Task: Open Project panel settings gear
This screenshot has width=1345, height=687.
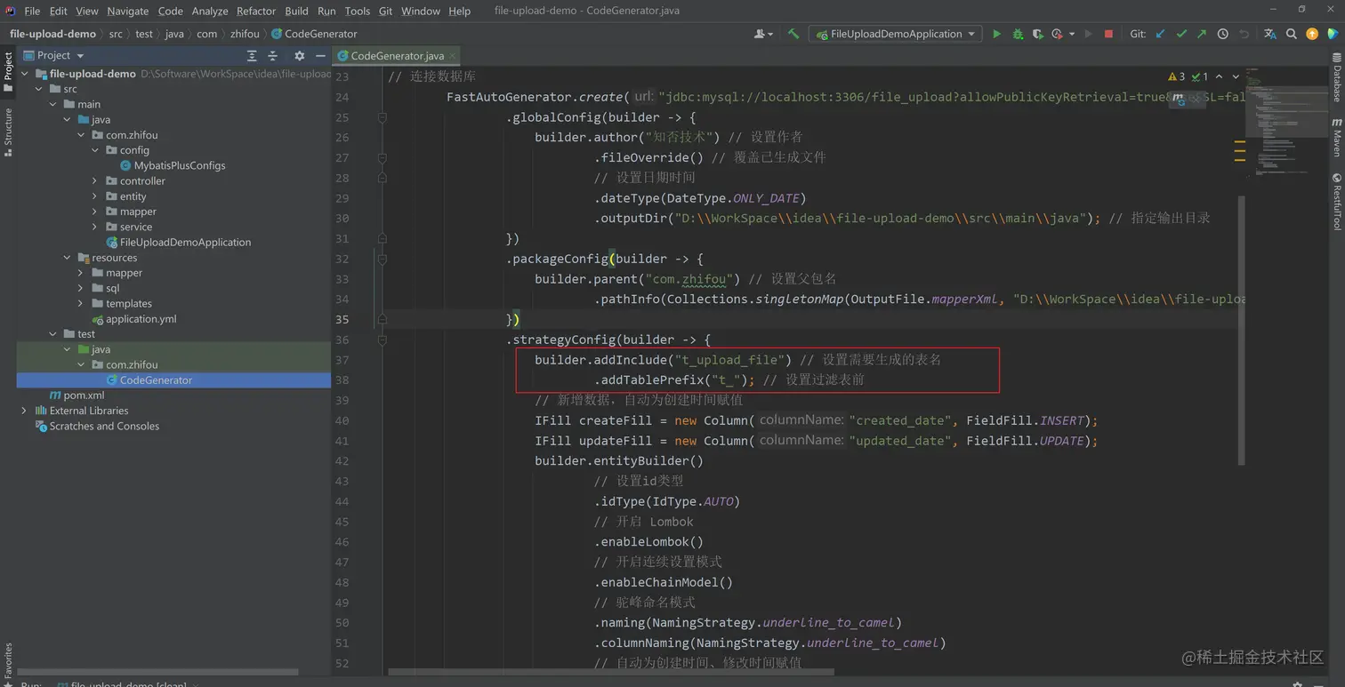Action: tap(300, 55)
